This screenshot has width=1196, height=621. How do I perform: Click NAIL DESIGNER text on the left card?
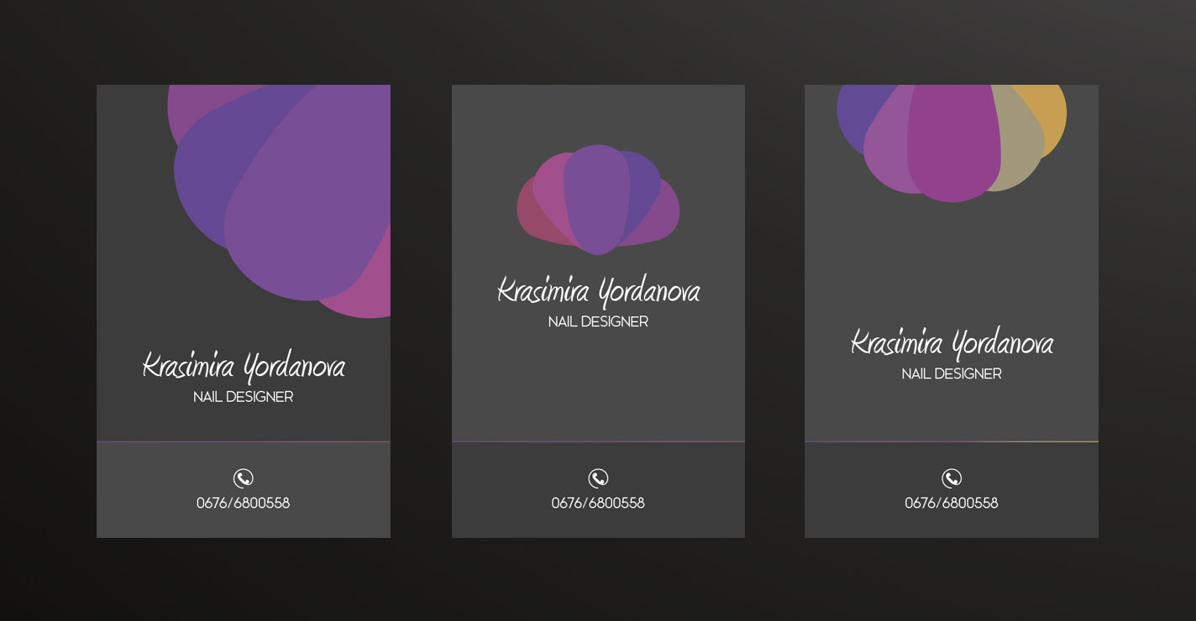(244, 397)
